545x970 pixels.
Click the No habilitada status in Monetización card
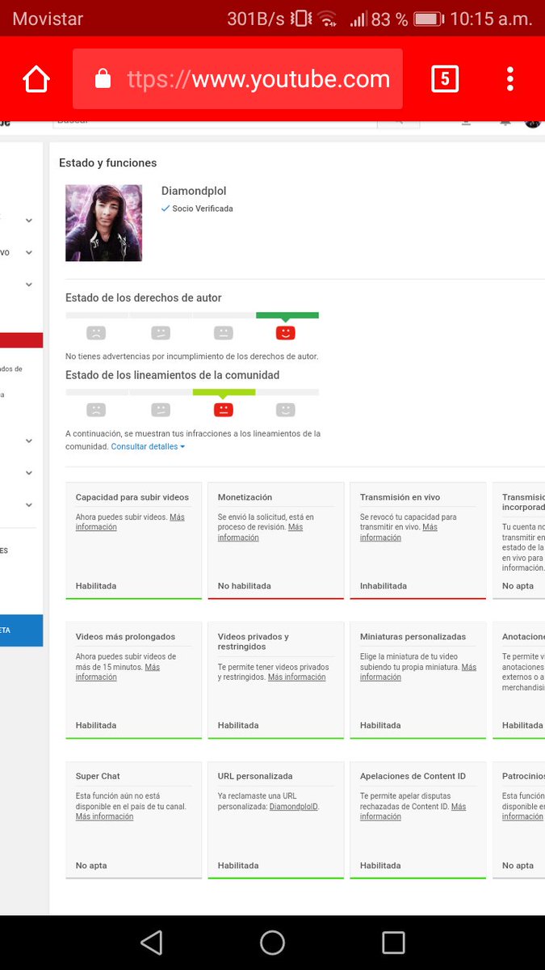[245, 586]
